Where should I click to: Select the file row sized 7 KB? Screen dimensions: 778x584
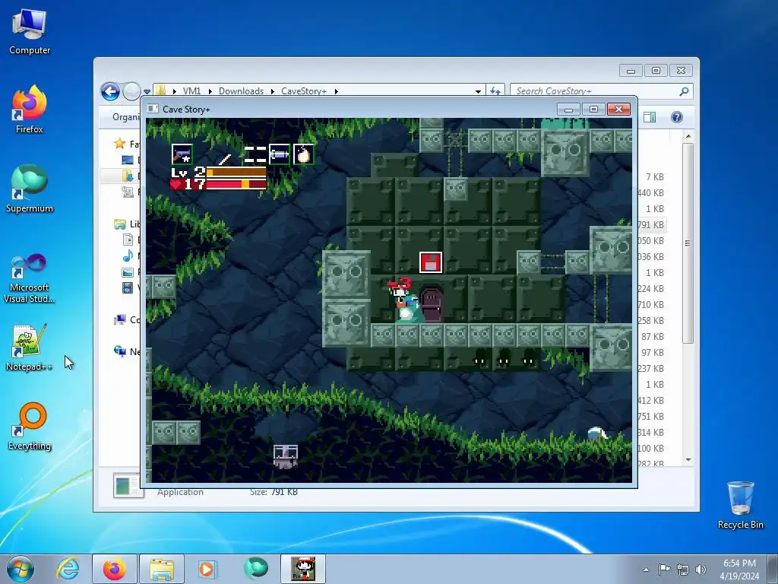coord(654,176)
